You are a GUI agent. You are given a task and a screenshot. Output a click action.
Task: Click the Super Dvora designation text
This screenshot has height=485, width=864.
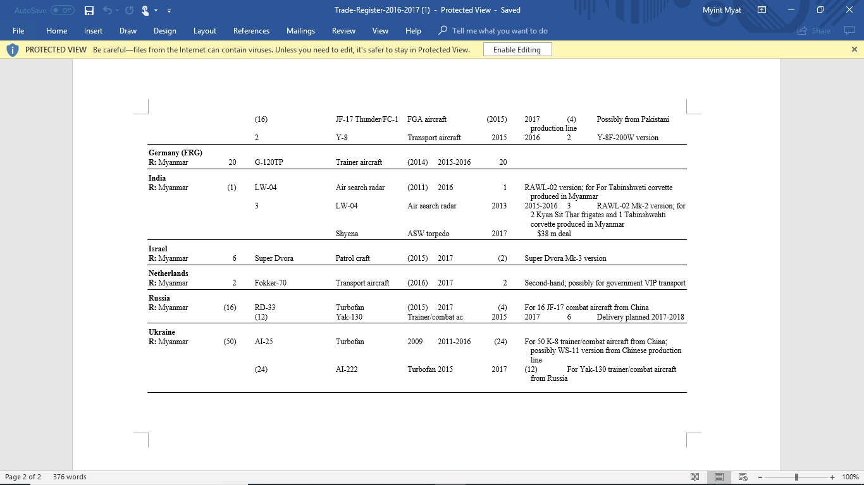274,258
